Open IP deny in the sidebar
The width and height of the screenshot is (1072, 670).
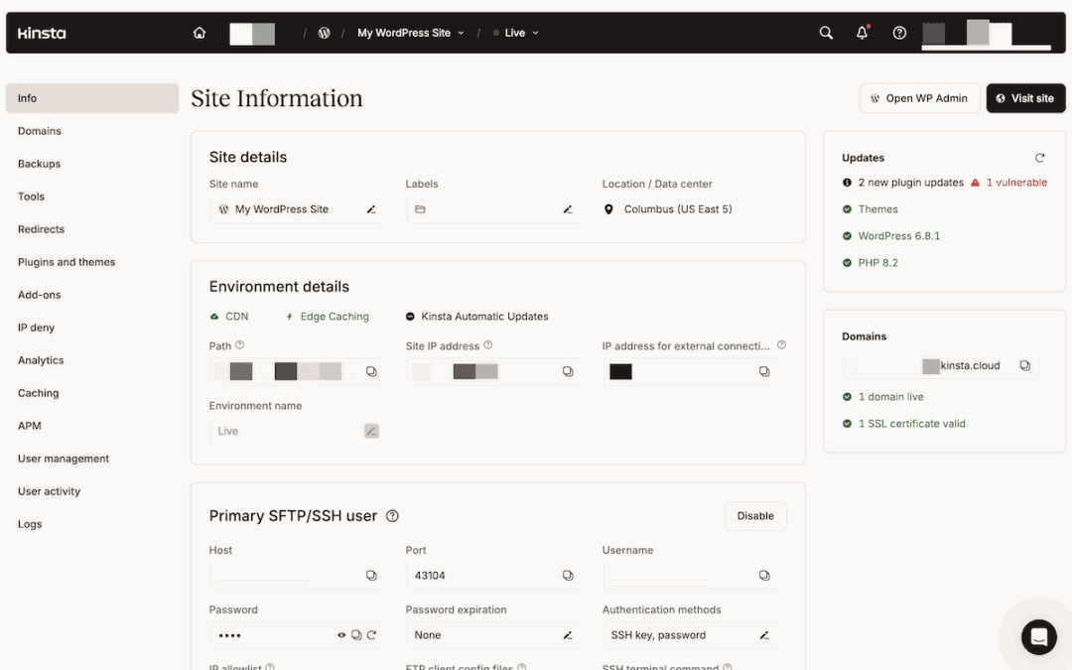(37, 328)
